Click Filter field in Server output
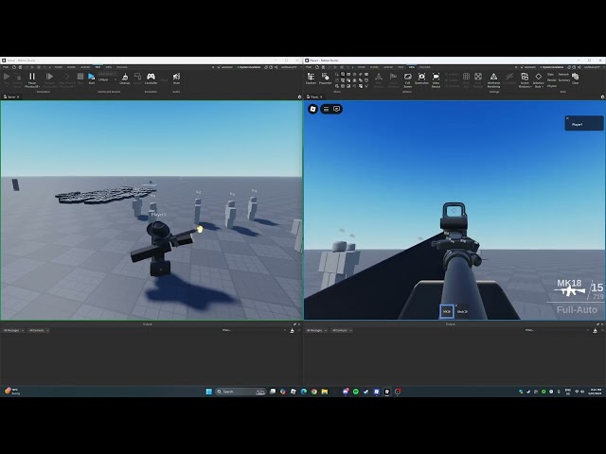 click(254, 330)
